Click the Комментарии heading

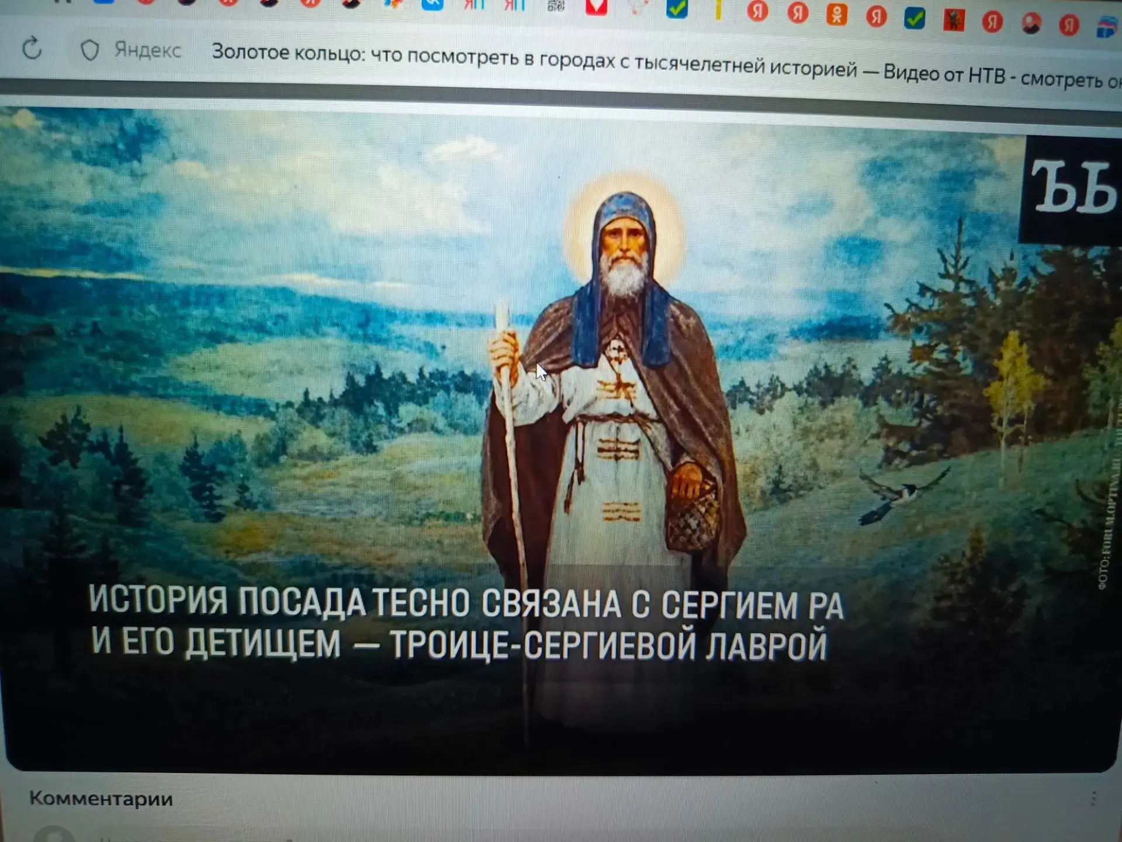click(x=101, y=799)
